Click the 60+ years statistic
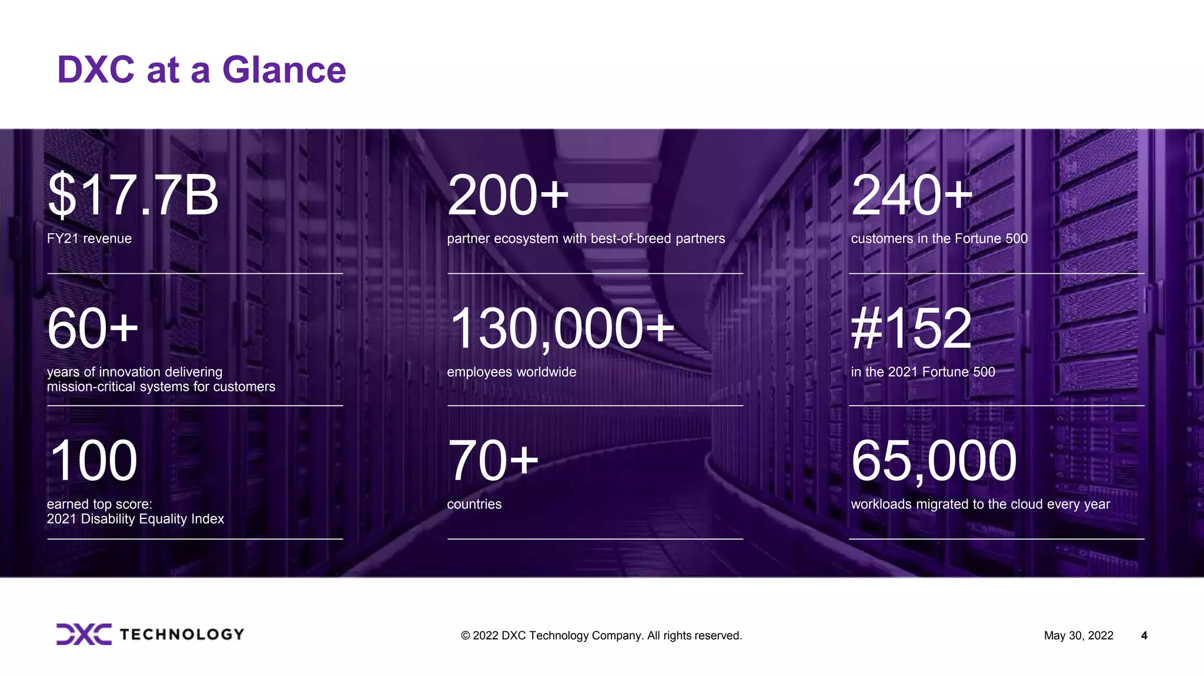Image resolution: width=1204 pixels, height=677 pixels. [93, 328]
